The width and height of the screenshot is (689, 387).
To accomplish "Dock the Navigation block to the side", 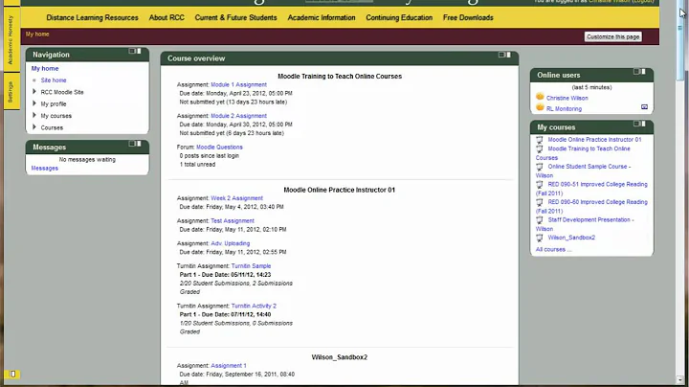I will [x=139, y=51].
